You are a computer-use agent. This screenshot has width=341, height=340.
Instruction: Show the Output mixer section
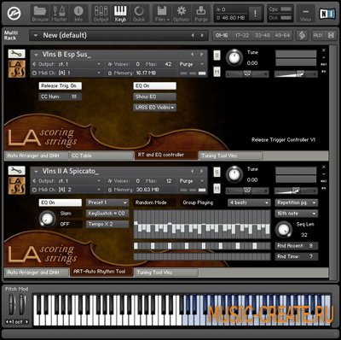101,14
